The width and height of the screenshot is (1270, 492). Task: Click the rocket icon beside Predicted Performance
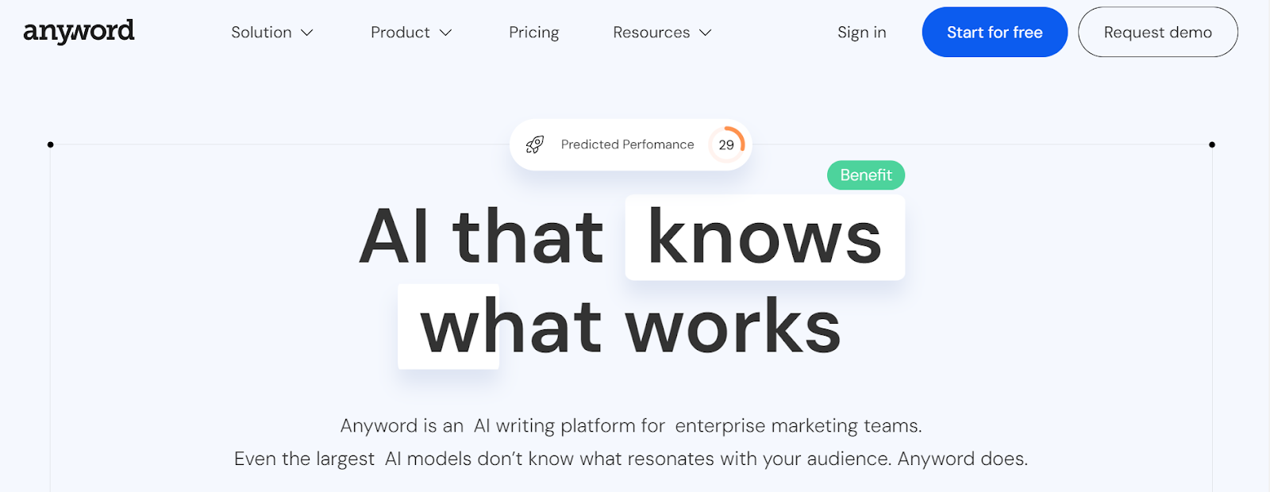point(535,144)
